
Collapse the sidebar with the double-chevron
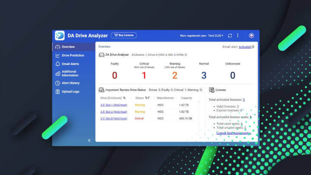89,140
